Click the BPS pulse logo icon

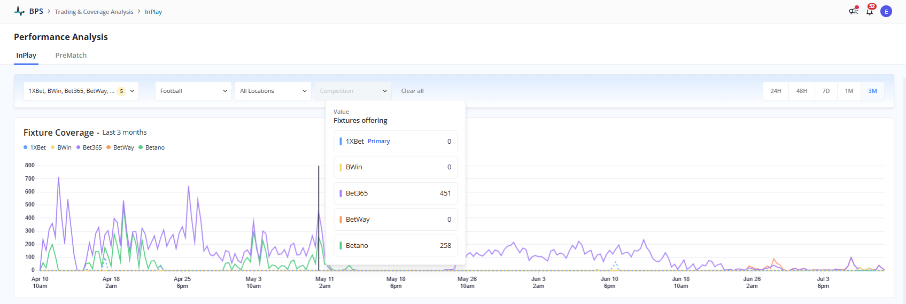click(20, 11)
